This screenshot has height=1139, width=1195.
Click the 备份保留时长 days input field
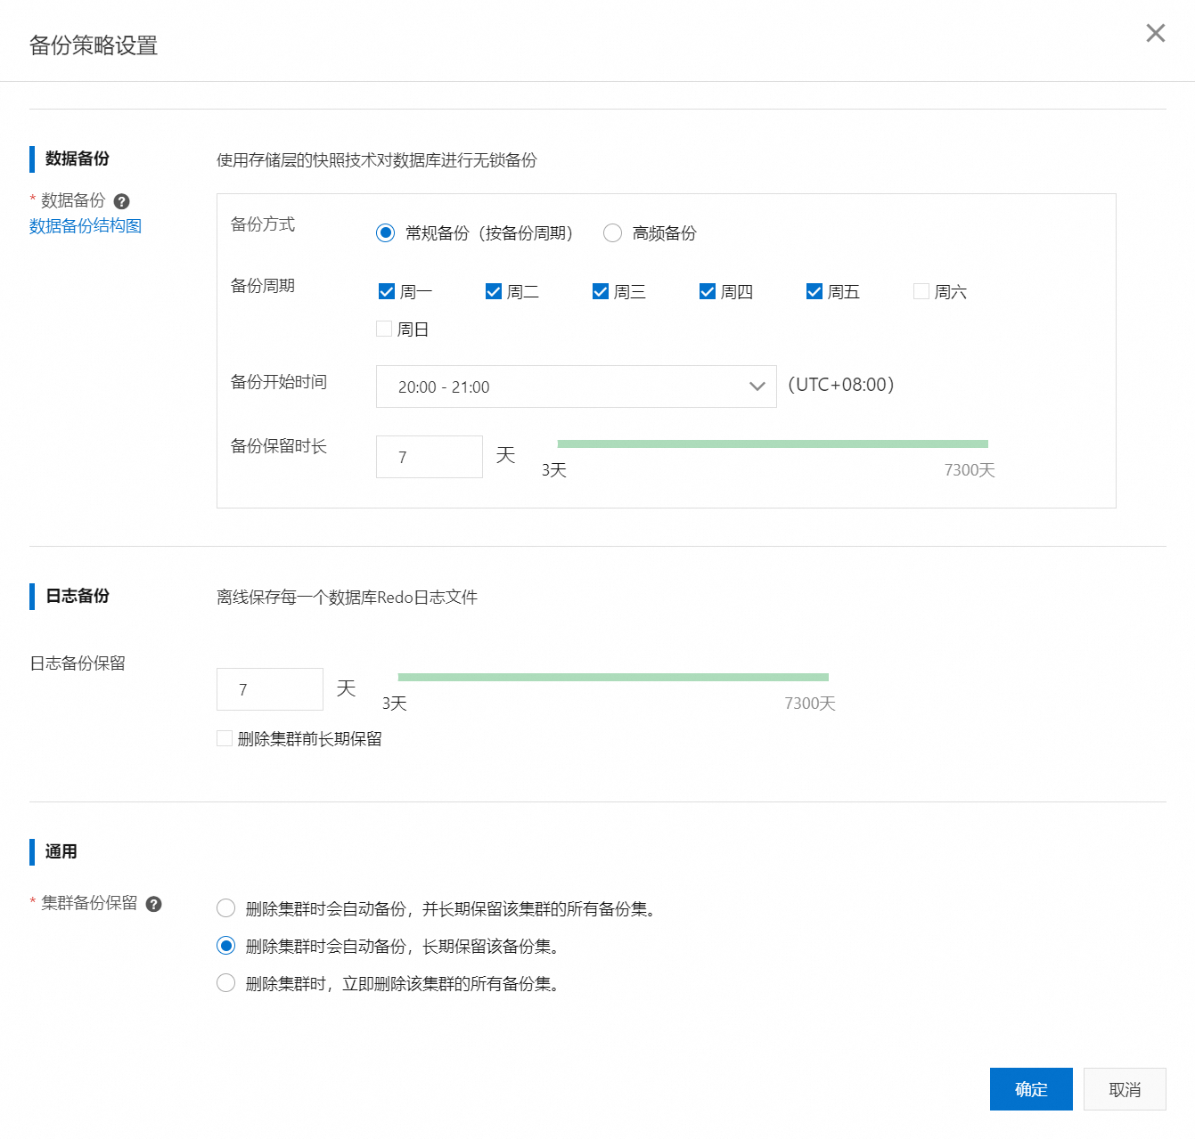pyautogui.click(x=430, y=457)
